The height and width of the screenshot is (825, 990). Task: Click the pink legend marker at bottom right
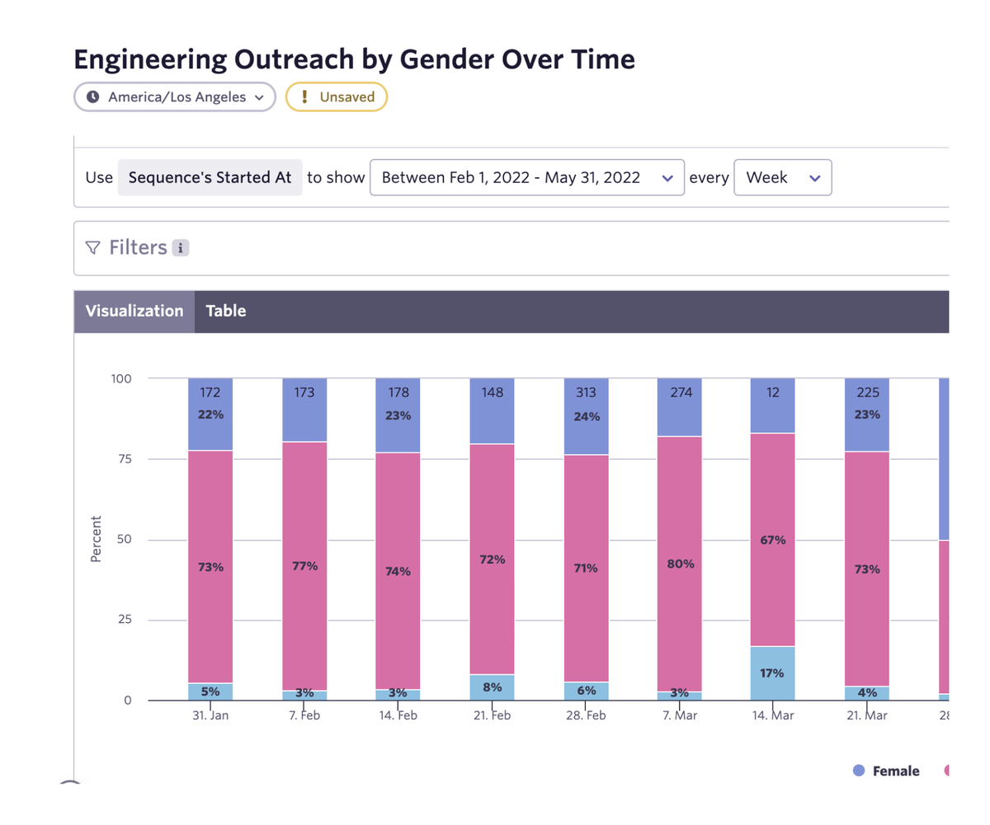click(x=947, y=771)
